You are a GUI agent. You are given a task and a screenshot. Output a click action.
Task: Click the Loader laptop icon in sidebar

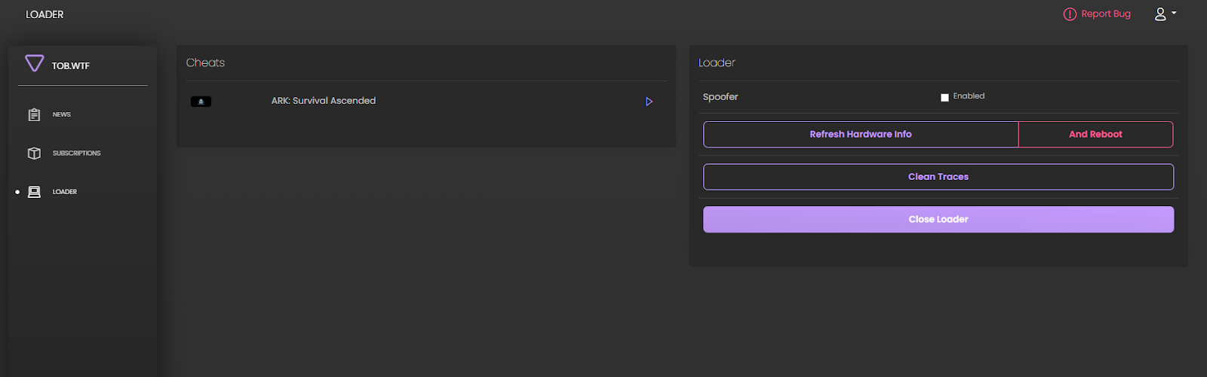tap(34, 192)
